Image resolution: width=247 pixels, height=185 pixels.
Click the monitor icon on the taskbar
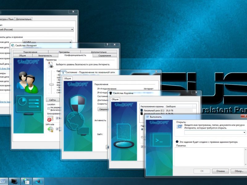pyautogui.click(x=14, y=181)
